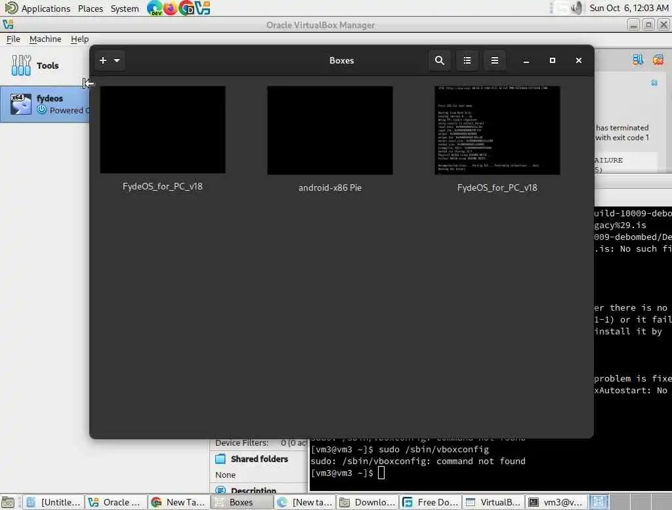
Task: Click the Shared folders icon in VirtualBox details
Action: click(x=220, y=459)
